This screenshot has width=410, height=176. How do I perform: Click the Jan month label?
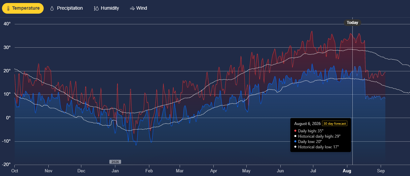coord(115,171)
